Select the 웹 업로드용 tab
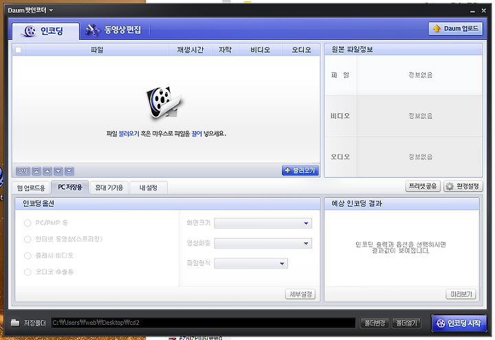 pyautogui.click(x=31, y=188)
